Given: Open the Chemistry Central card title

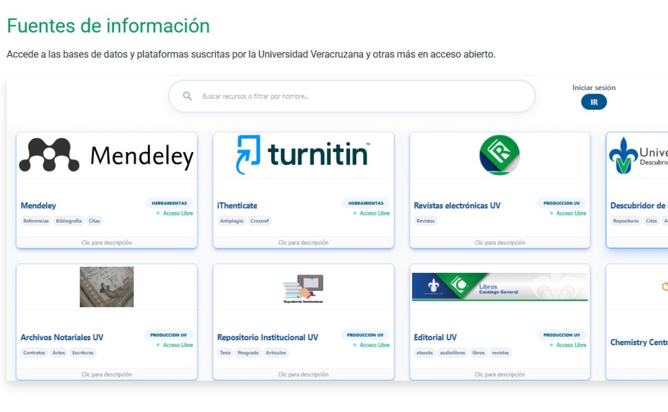Looking at the screenshot, I should point(639,342).
